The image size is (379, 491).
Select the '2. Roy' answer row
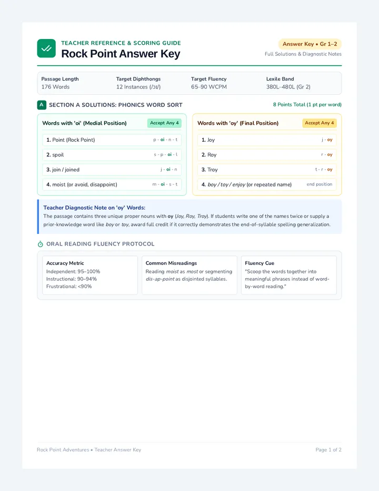click(267, 155)
